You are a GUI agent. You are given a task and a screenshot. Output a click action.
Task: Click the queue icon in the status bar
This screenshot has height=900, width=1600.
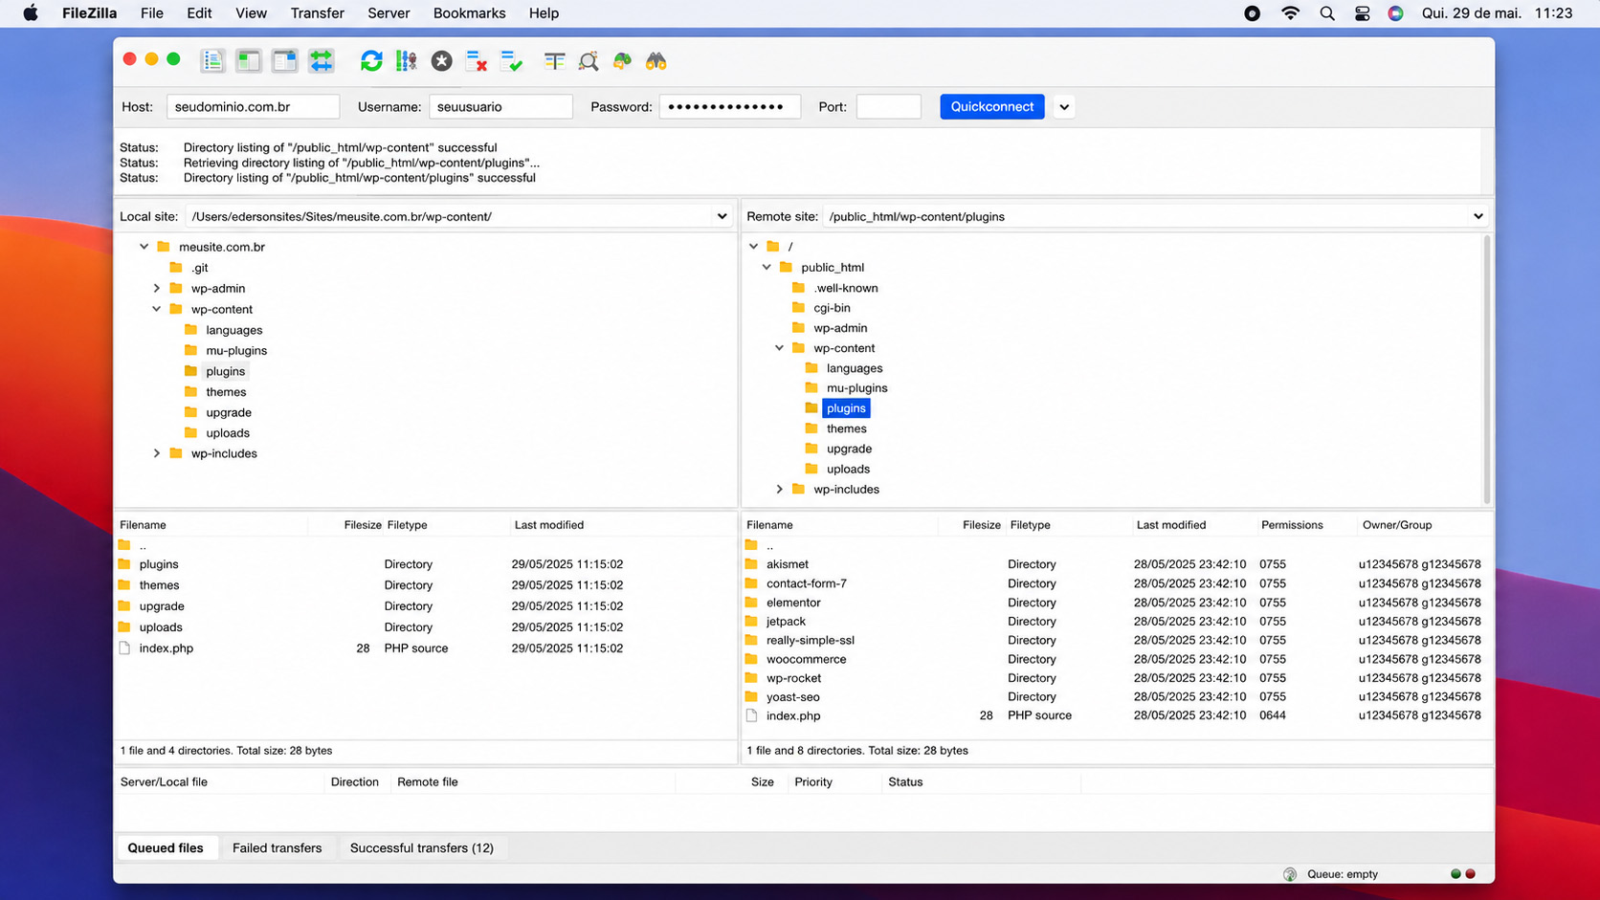pos(1290,874)
